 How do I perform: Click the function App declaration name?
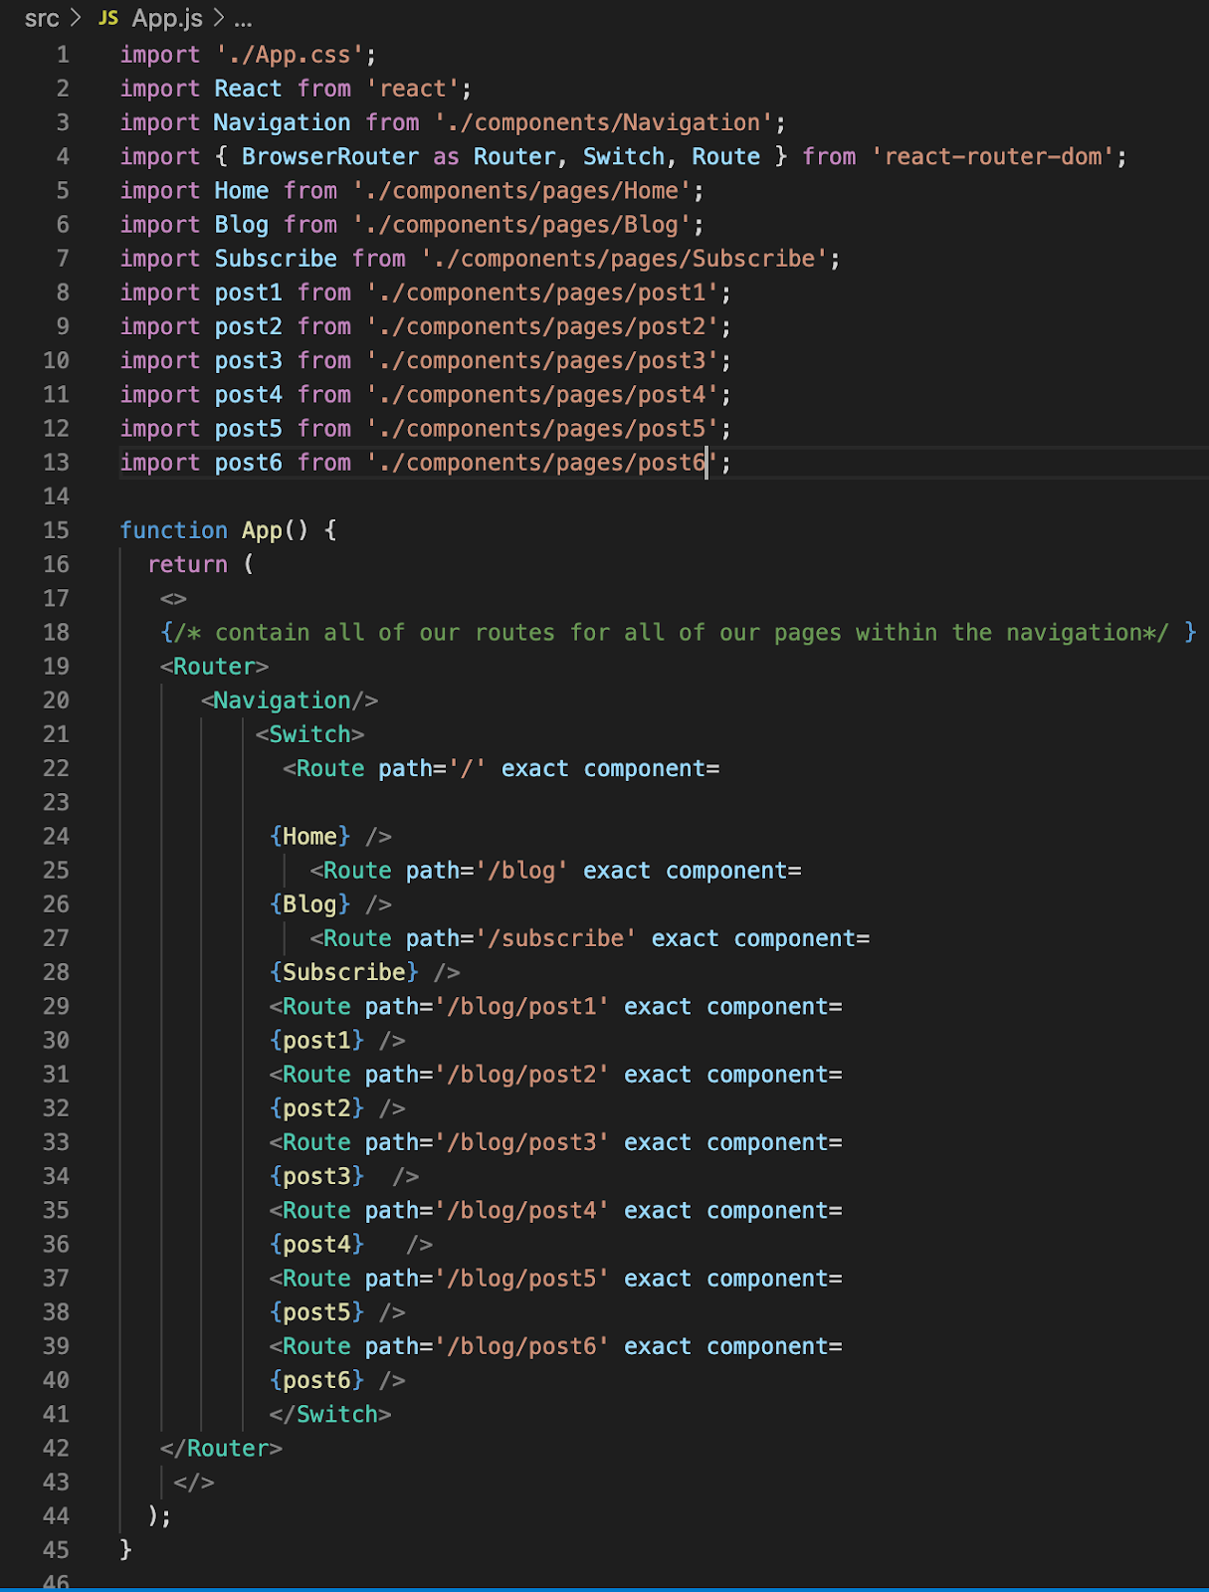point(262,530)
